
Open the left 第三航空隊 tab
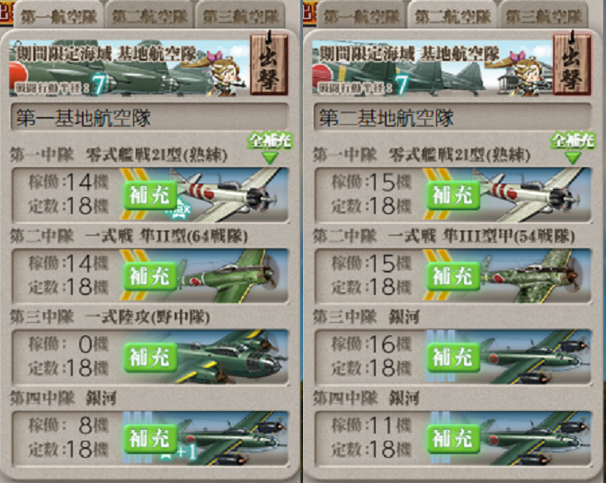240,15
